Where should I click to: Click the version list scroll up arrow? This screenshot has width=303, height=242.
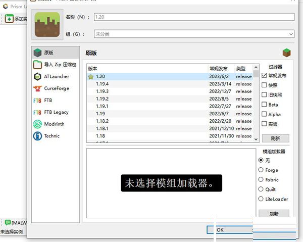tap(256, 68)
